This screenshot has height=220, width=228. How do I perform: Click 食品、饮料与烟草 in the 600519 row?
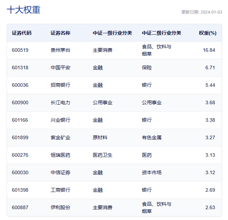(156, 50)
